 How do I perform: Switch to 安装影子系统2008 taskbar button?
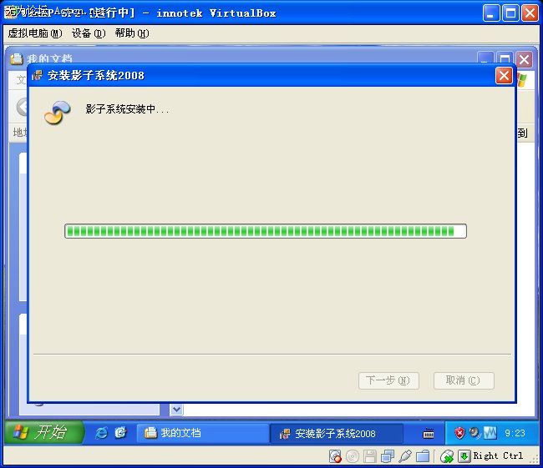(337, 434)
